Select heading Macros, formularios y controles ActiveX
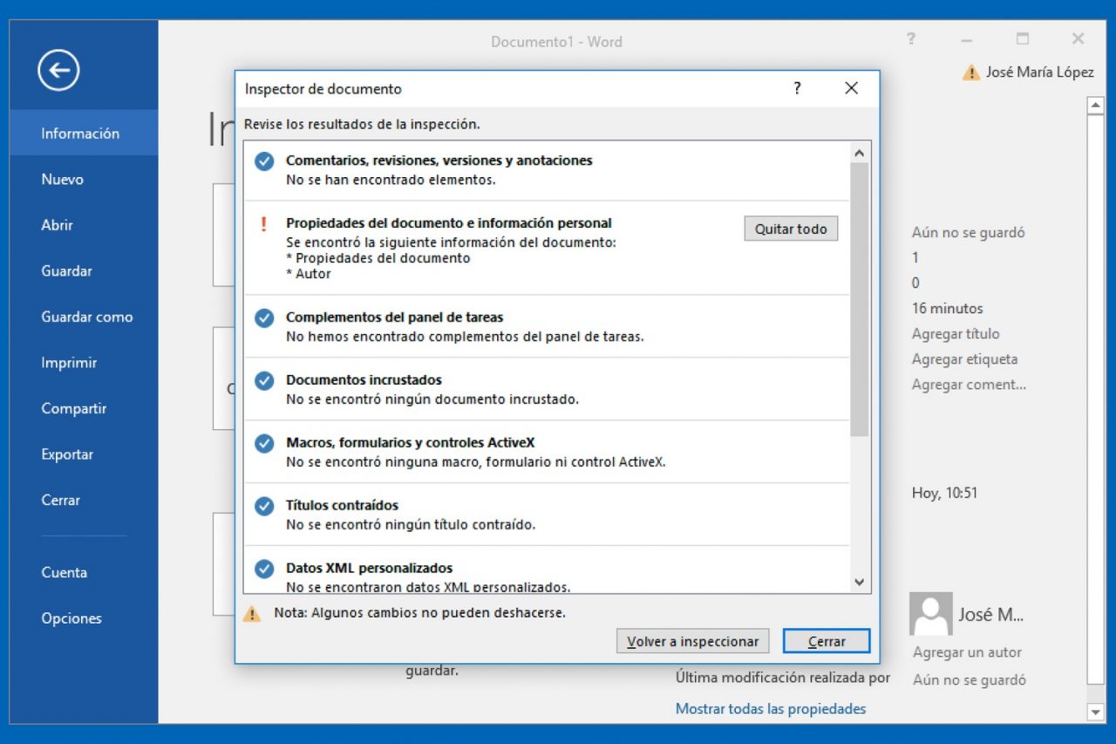This screenshot has height=744, width=1116. point(410,443)
